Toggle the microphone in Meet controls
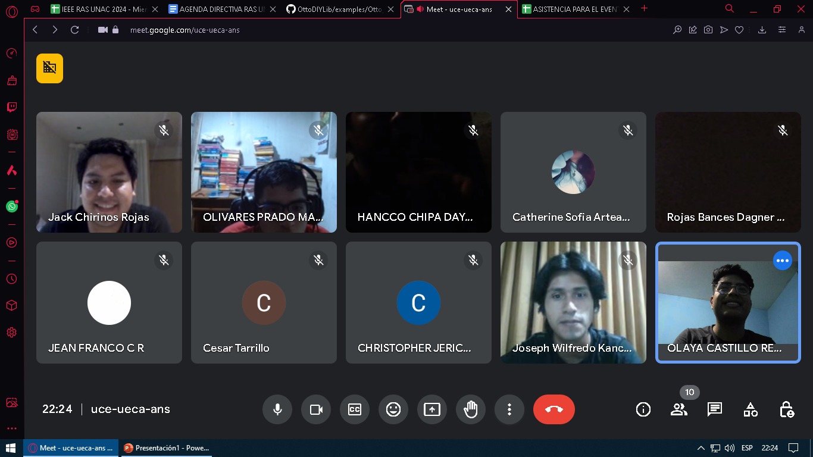 (277, 409)
